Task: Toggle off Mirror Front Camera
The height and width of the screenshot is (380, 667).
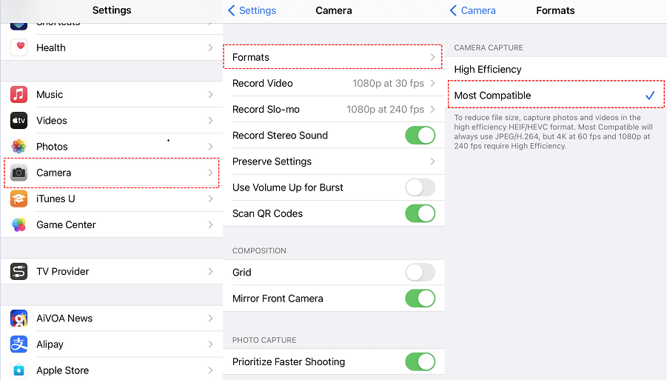Action: point(420,299)
